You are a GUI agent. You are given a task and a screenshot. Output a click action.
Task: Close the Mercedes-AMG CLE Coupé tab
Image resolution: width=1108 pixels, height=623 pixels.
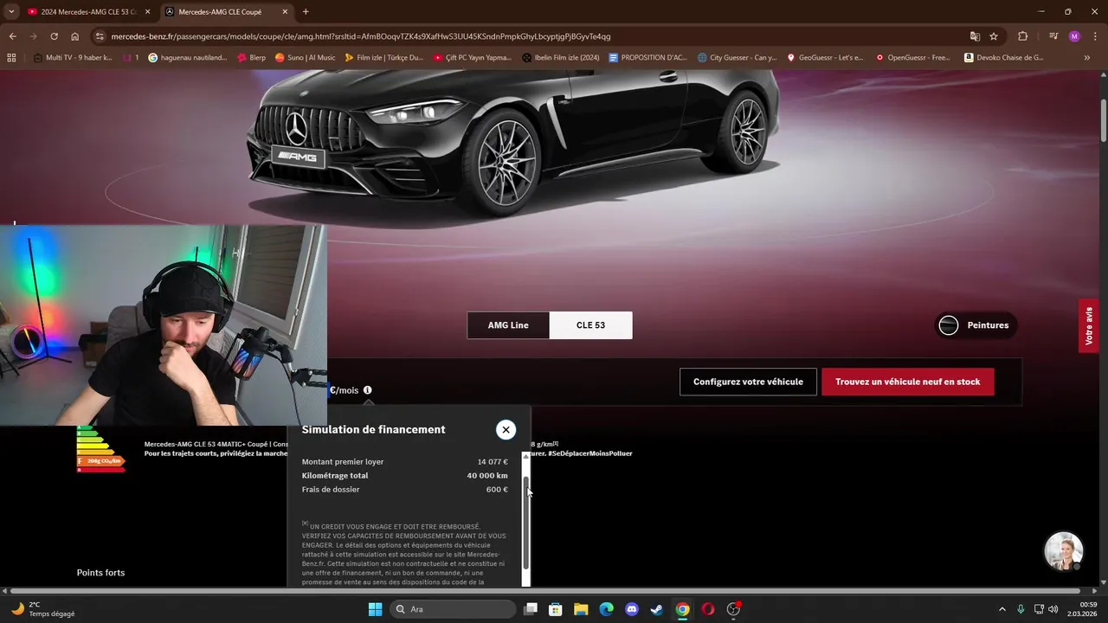(285, 12)
